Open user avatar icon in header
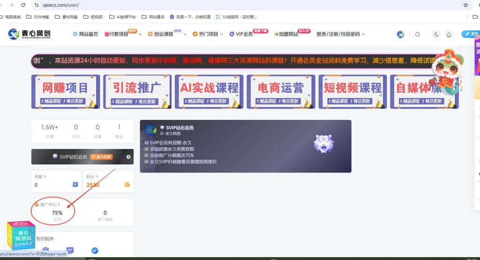 click(x=400, y=34)
